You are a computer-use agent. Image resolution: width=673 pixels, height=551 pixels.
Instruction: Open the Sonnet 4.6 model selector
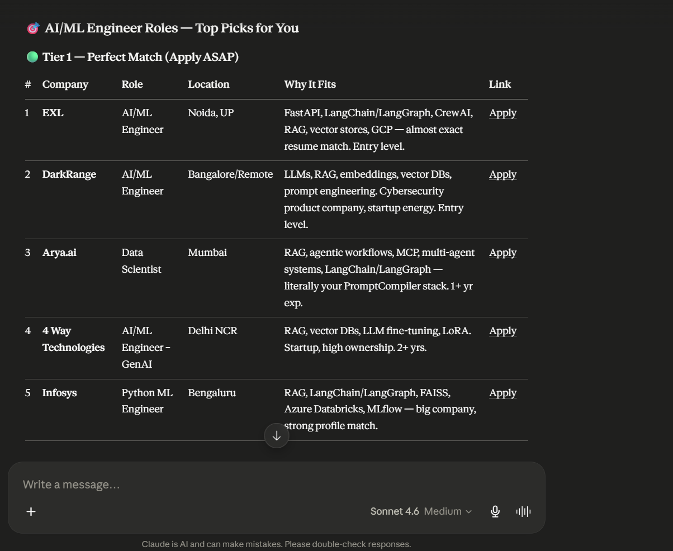pos(395,511)
